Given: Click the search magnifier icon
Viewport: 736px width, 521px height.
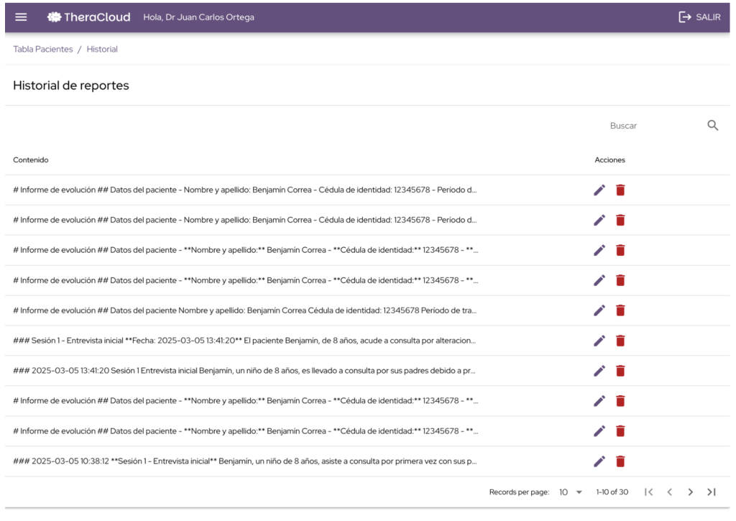Looking at the screenshot, I should (712, 125).
